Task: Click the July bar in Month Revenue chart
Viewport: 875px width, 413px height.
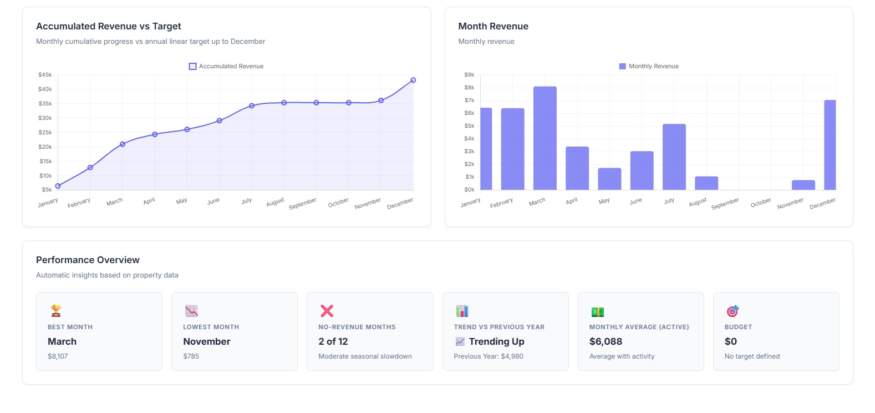Action: click(674, 157)
